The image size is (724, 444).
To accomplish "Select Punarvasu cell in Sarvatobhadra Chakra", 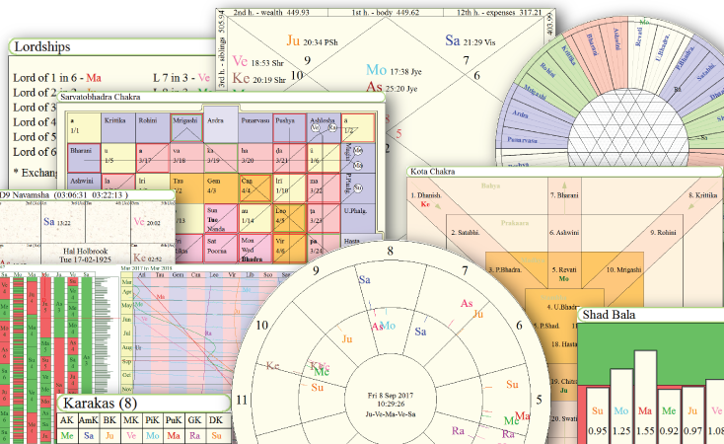I will click(x=255, y=128).
